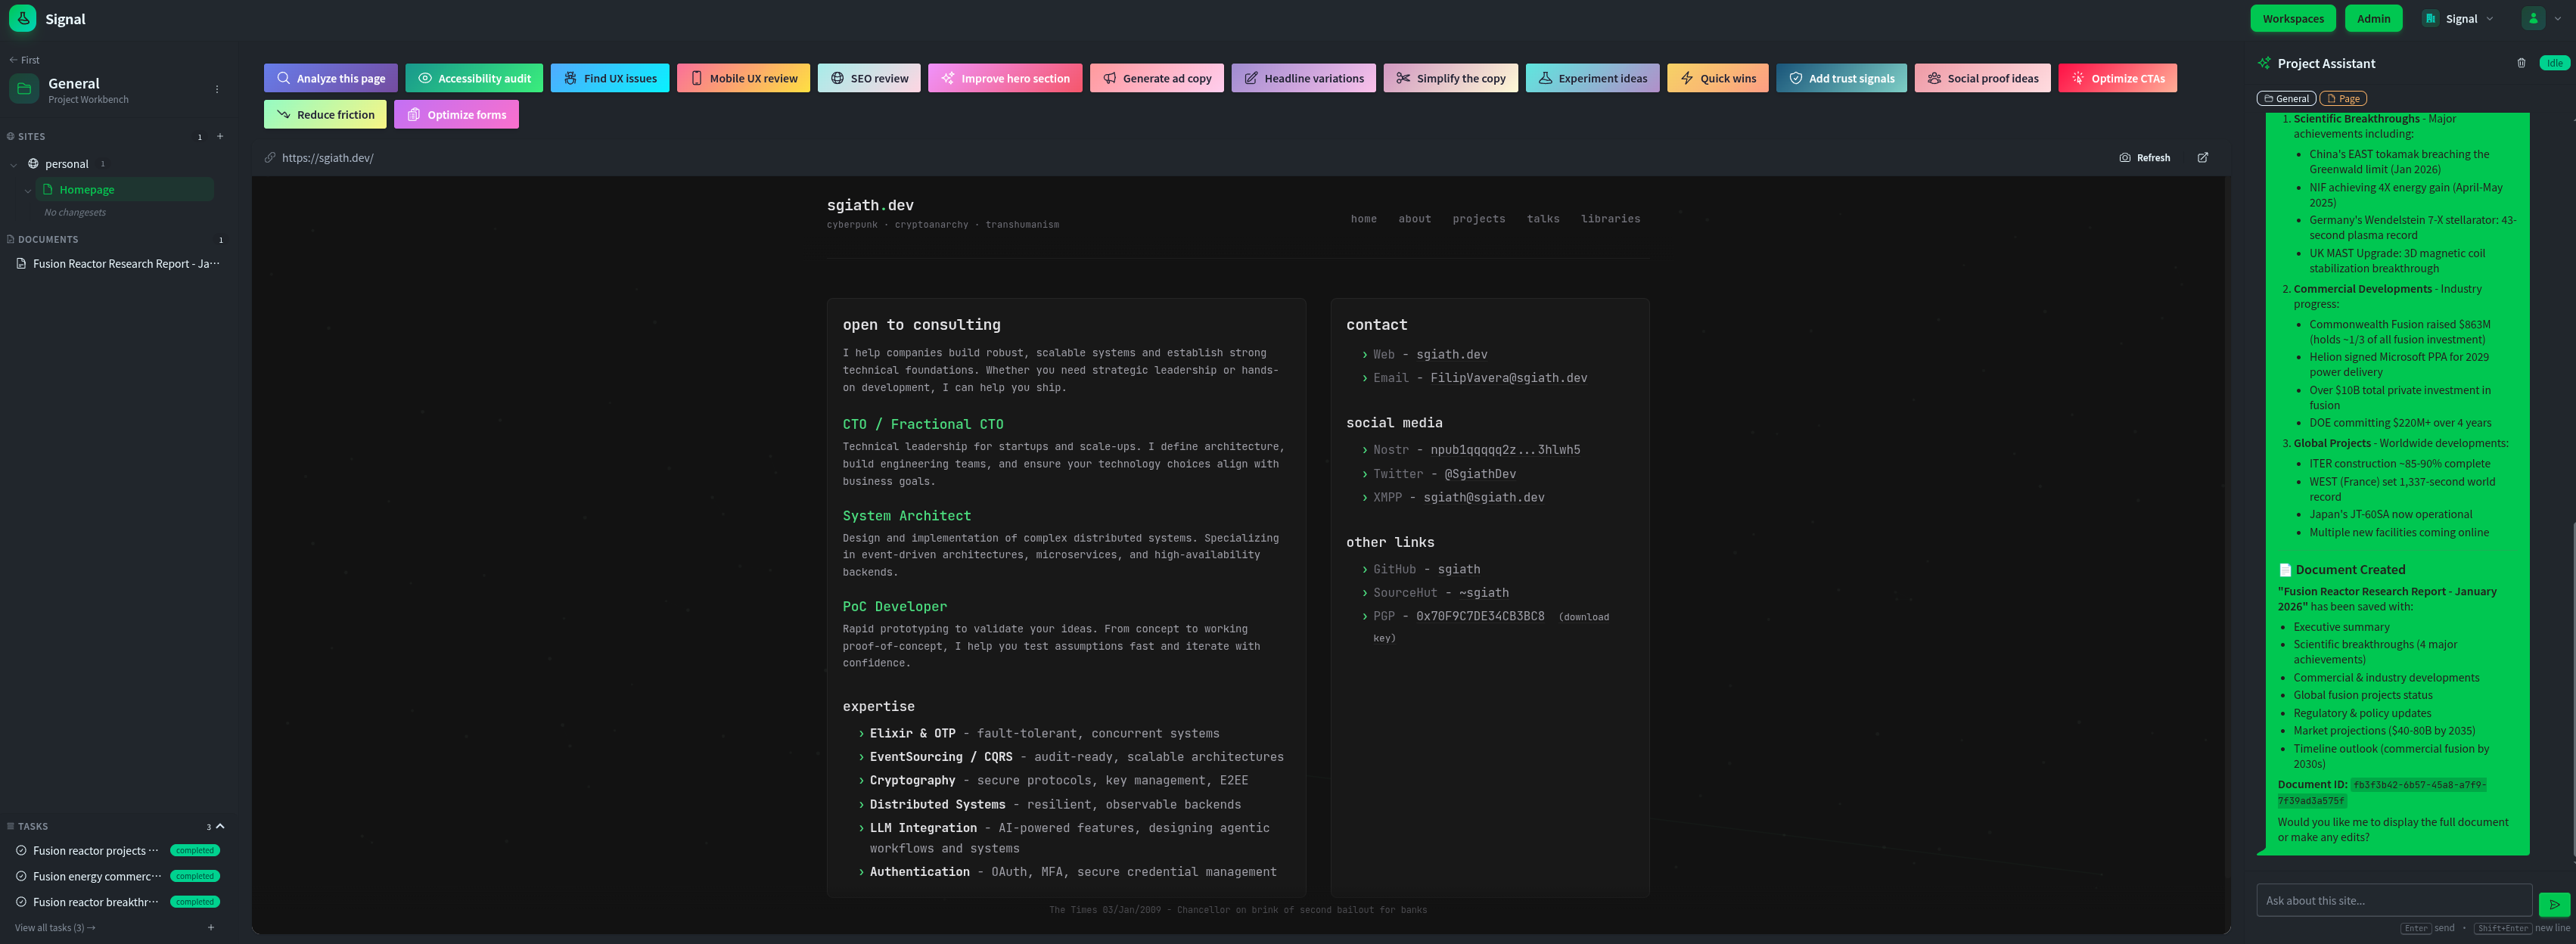Click the globe icon next to personal site
Screen dimensions: 2576x944
tap(33, 163)
